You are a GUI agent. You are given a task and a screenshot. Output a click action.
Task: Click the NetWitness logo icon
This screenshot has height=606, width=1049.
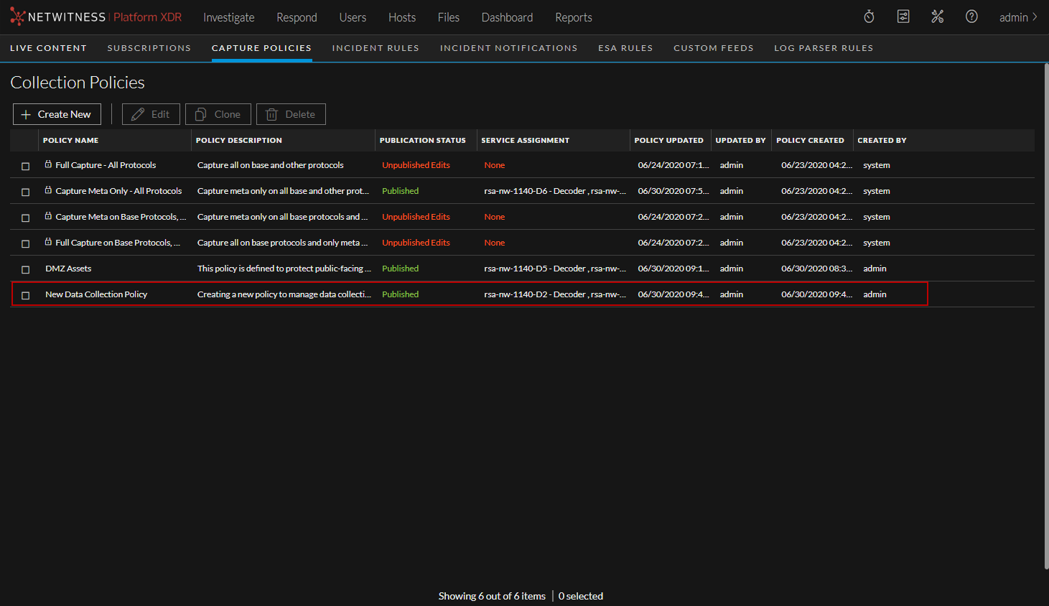click(x=17, y=17)
